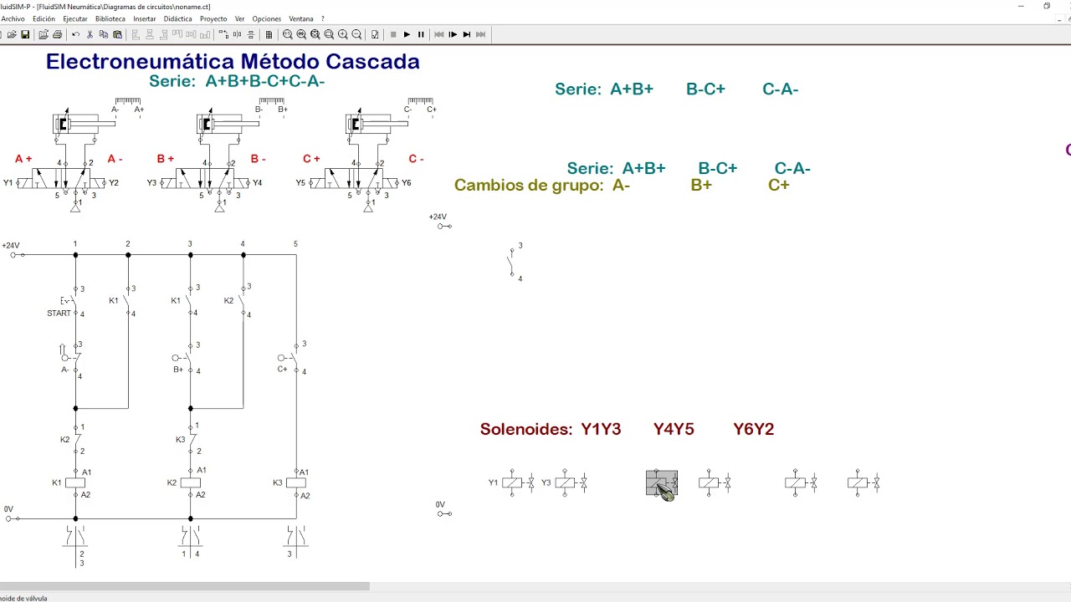1071x602 pixels.
Task: Open the Opciones menu
Action: point(267,18)
